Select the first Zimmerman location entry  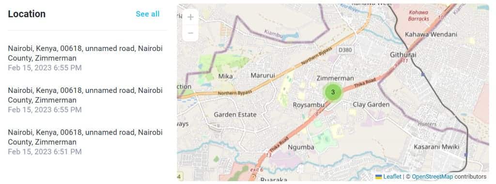[85, 58]
